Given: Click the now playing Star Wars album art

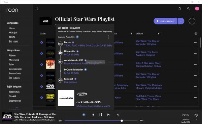Looking at the screenshot, I should 7,117.
